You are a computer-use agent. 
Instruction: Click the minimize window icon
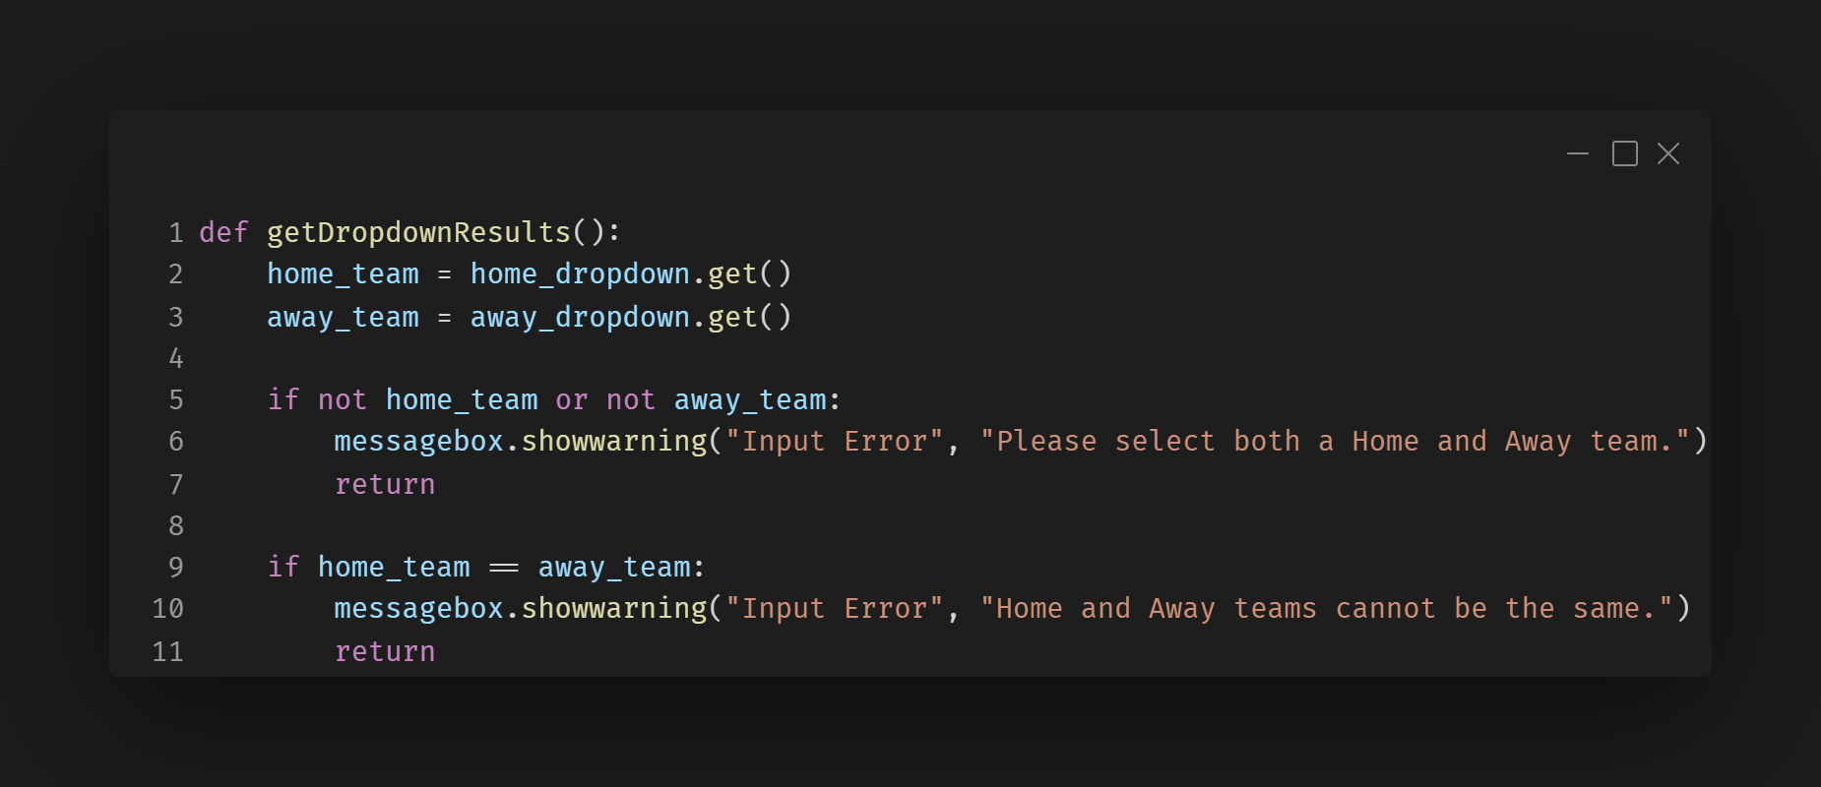pos(1578,154)
